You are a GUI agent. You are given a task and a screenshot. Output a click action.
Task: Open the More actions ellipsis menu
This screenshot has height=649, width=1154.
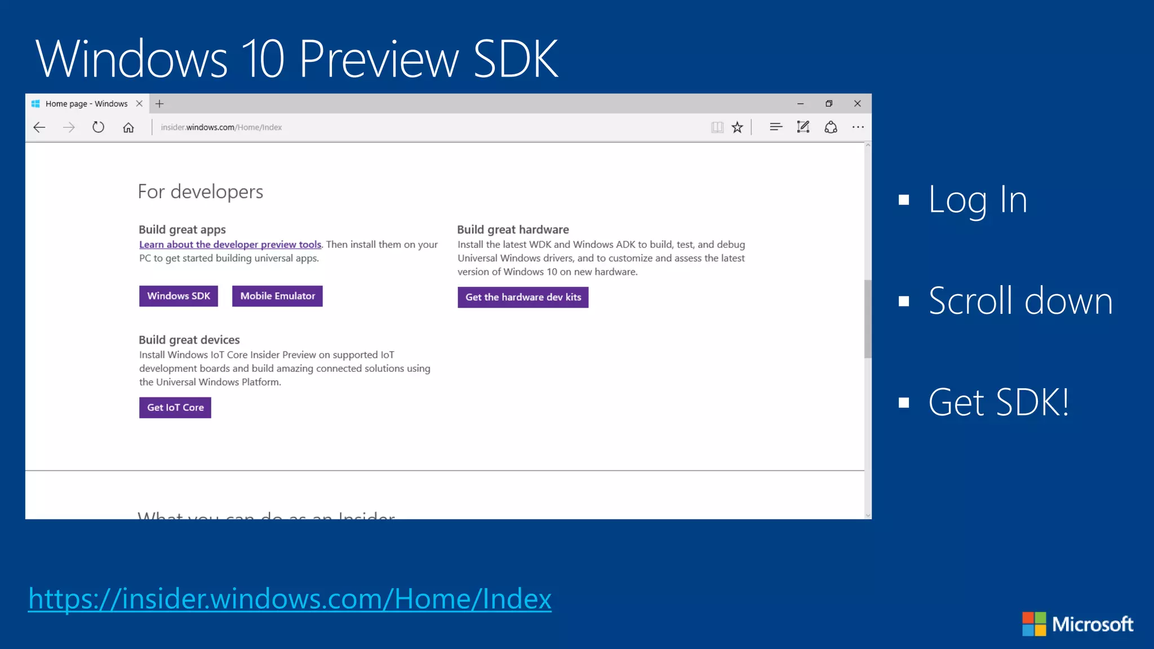(858, 127)
